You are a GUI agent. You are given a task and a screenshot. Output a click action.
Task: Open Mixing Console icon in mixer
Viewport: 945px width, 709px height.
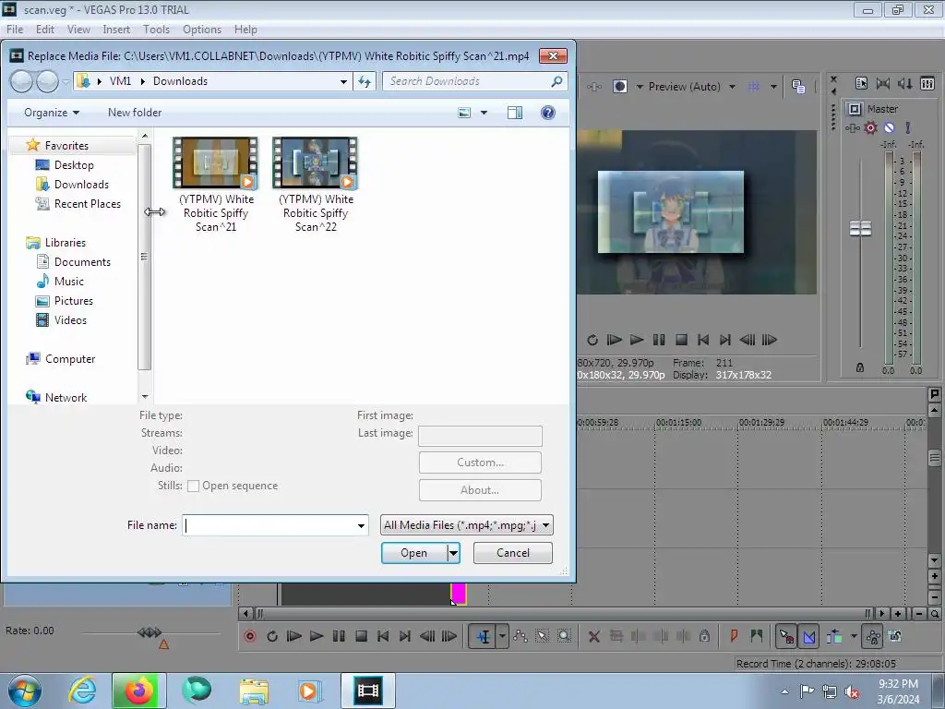click(x=927, y=84)
